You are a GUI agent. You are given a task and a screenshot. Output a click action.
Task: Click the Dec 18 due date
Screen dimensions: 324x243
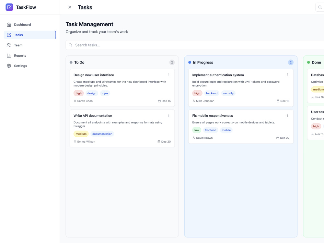[x=285, y=101]
